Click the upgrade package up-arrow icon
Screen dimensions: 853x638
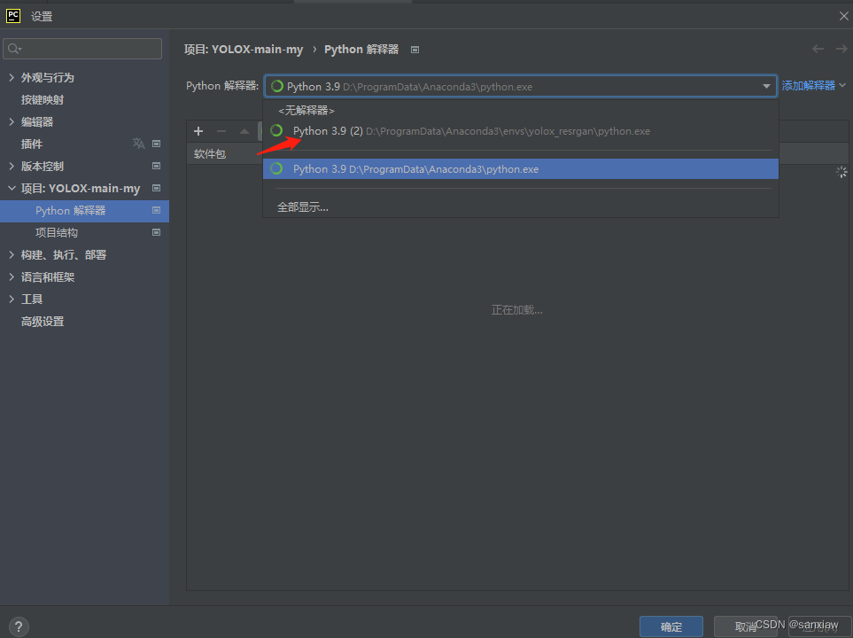(244, 131)
